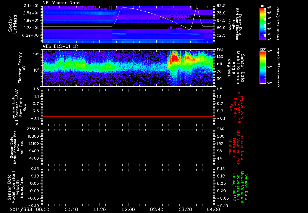
Task: Click the red 'MU Scanner Pos Telemetry' label
Action: point(236,147)
